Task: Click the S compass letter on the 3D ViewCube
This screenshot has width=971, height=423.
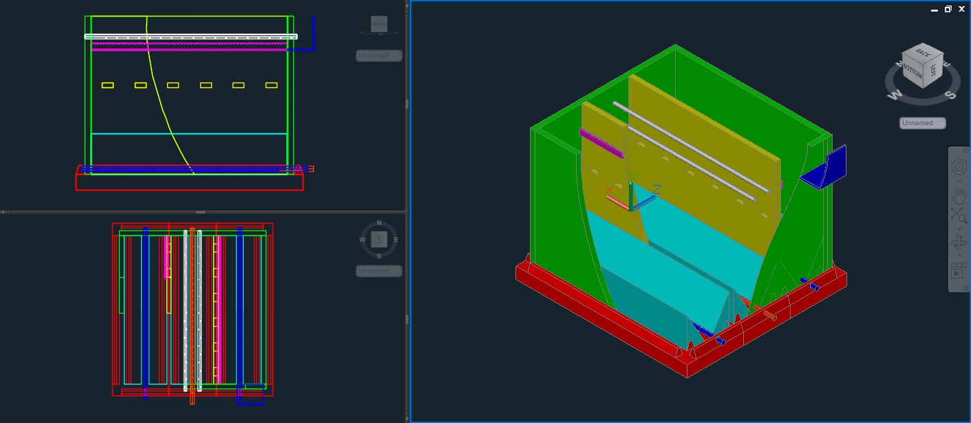Action: (x=951, y=95)
